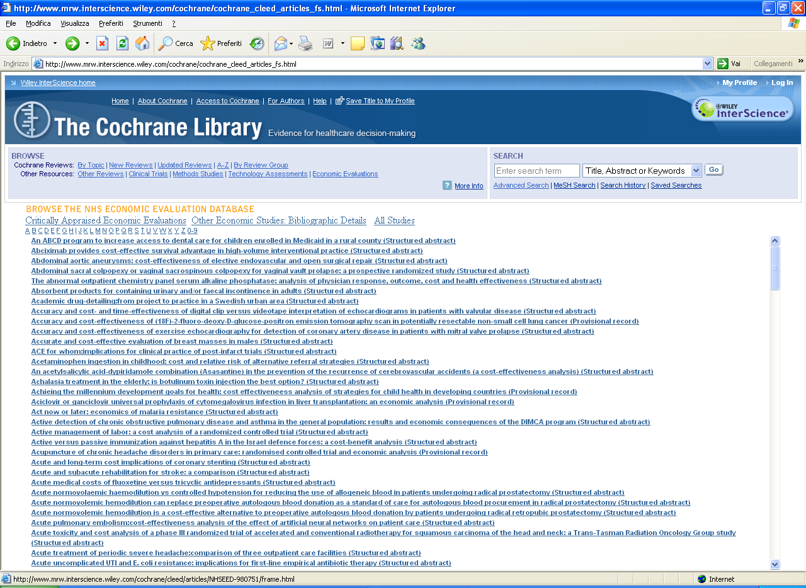
Task: Click Wiley InterScience home link
Action: click(x=58, y=82)
